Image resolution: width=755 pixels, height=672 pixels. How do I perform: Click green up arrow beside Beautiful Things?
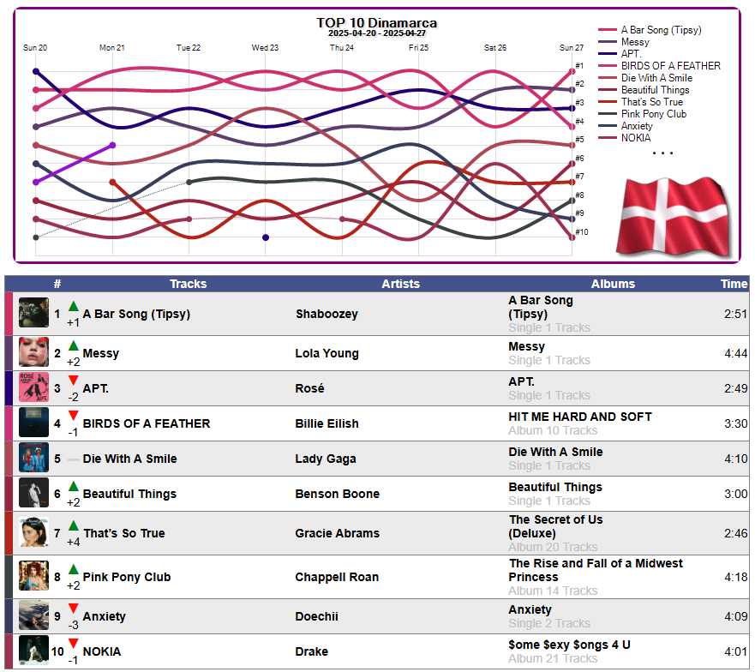point(73,487)
